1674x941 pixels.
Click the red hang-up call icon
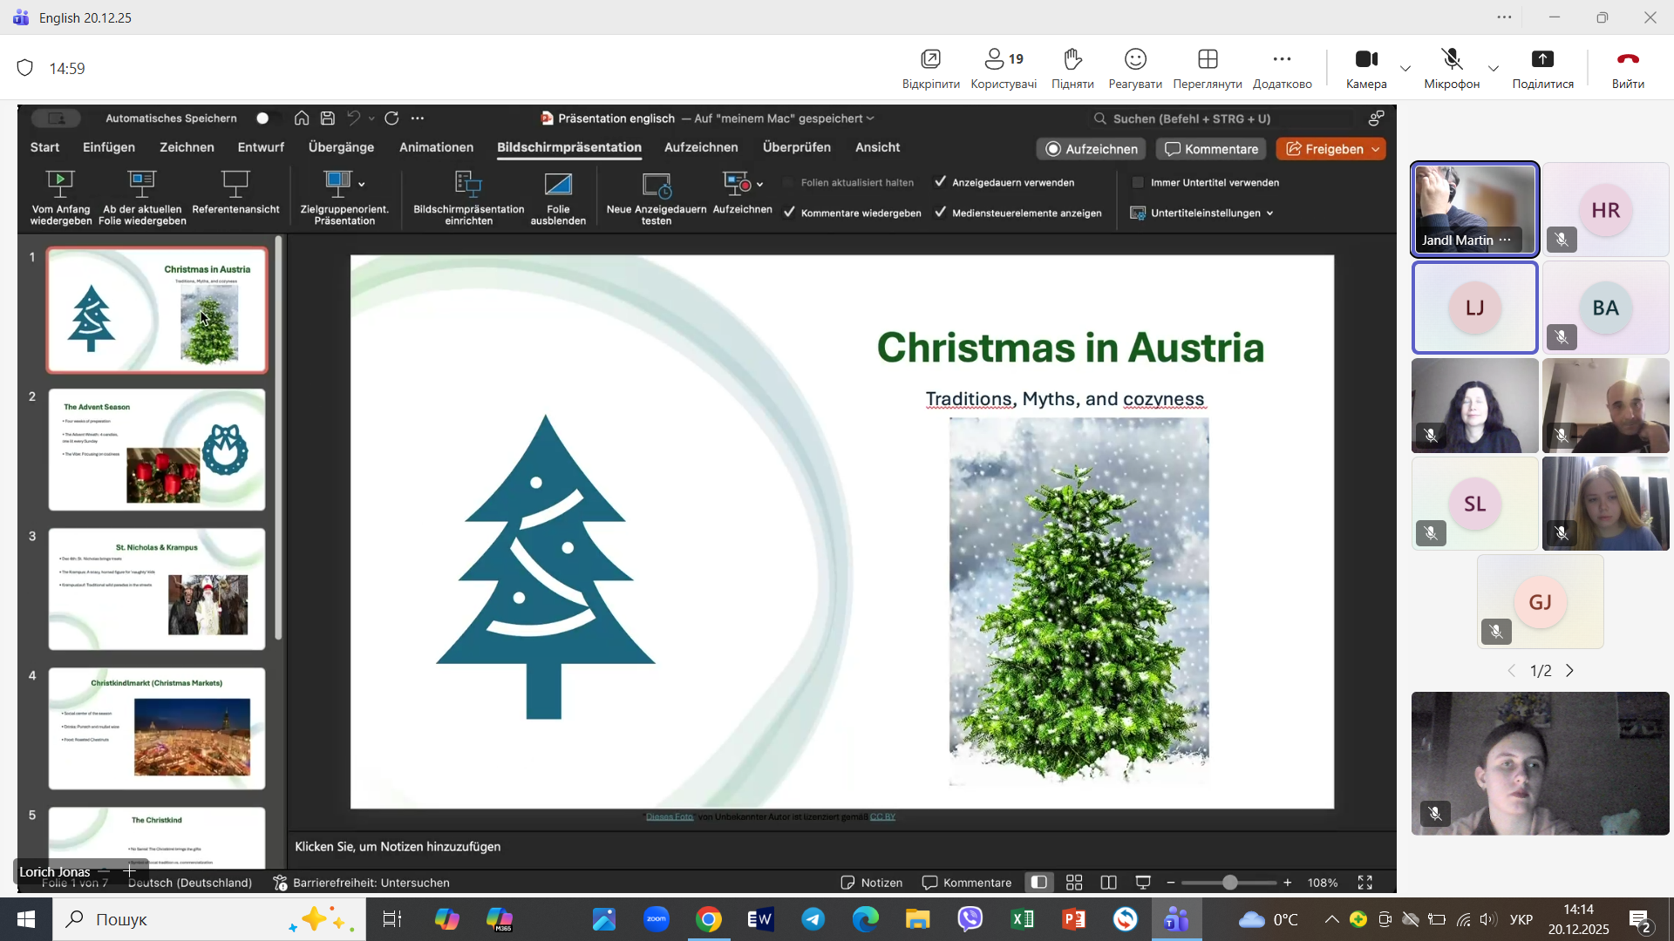tap(1627, 59)
